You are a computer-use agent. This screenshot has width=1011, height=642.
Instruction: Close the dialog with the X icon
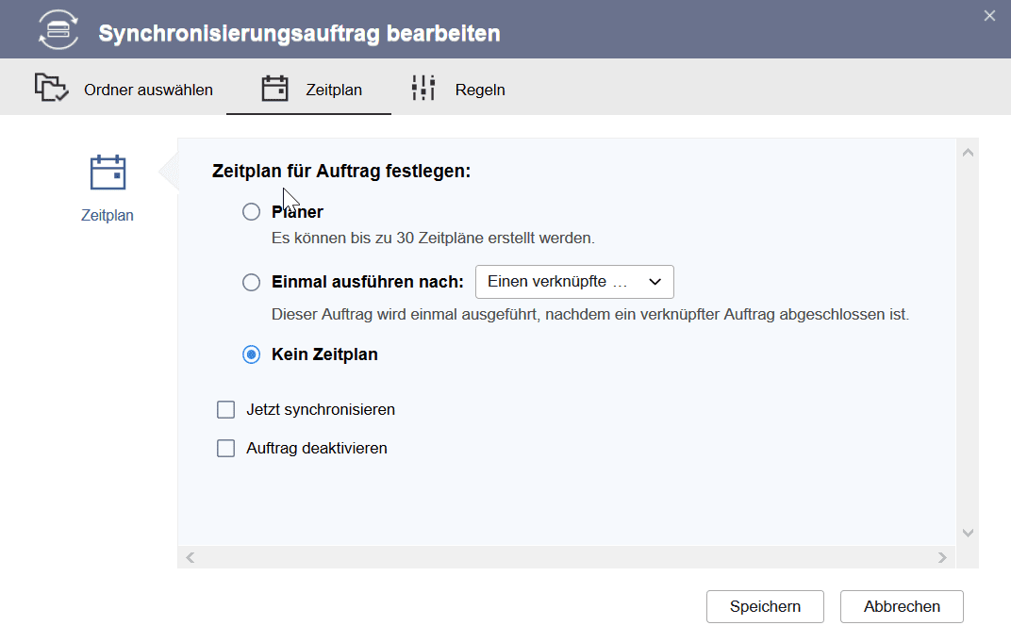pyautogui.click(x=989, y=15)
